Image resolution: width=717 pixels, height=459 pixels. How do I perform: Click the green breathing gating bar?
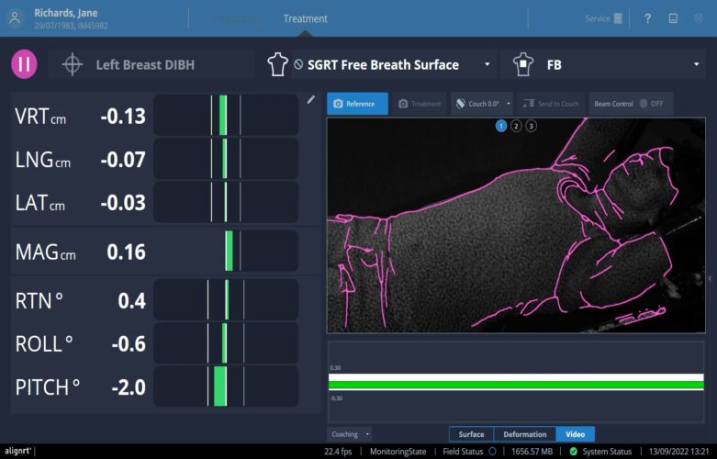coord(517,384)
